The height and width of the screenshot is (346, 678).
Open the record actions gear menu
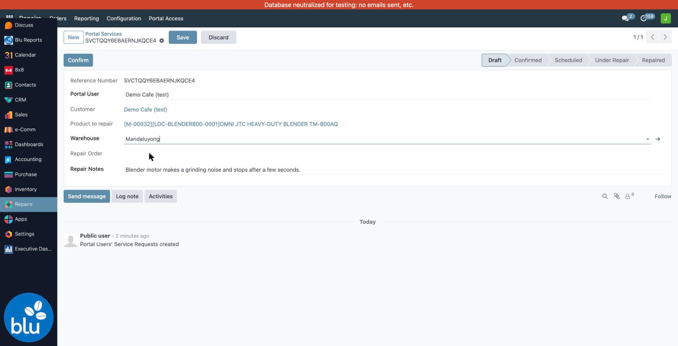[162, 41]
